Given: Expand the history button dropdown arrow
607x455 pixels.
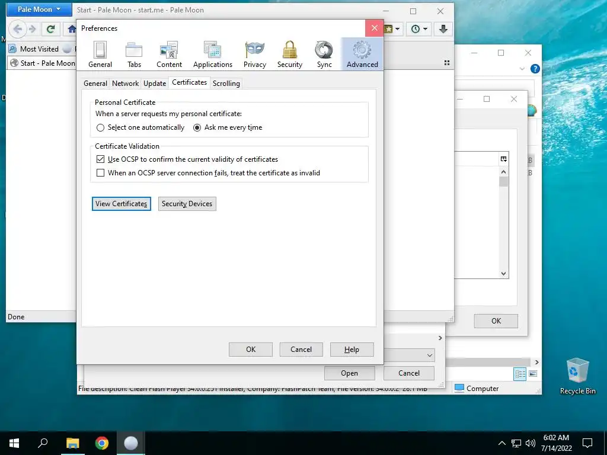Looking at the screenshot, I should (x=426, y=29).
